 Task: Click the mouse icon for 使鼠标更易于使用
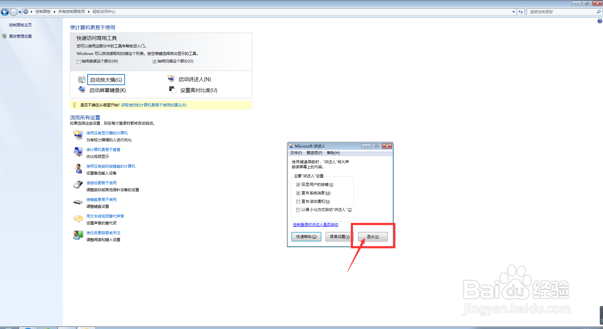click(x=78, y=185)
